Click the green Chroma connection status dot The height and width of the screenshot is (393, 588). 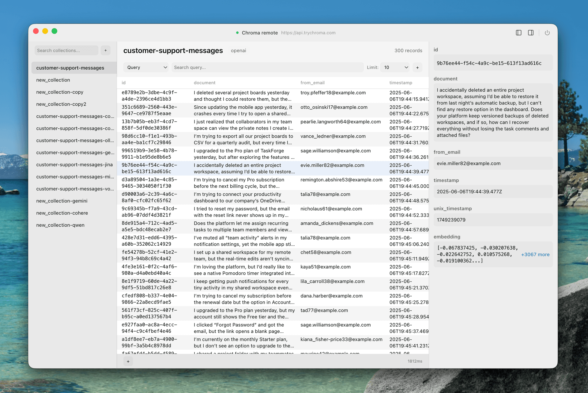pos(237,32)
